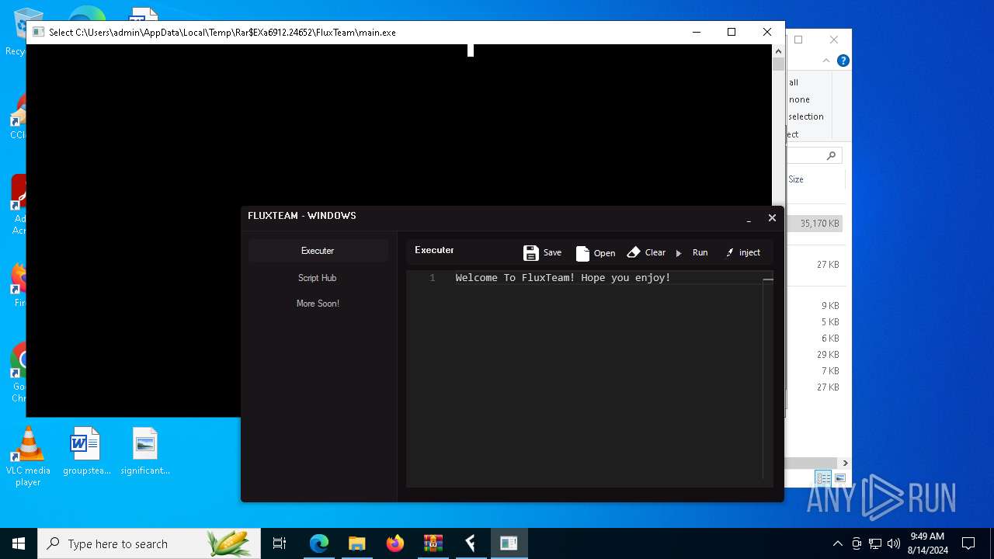Switch to console window taskbar icon

coord(509,543)
